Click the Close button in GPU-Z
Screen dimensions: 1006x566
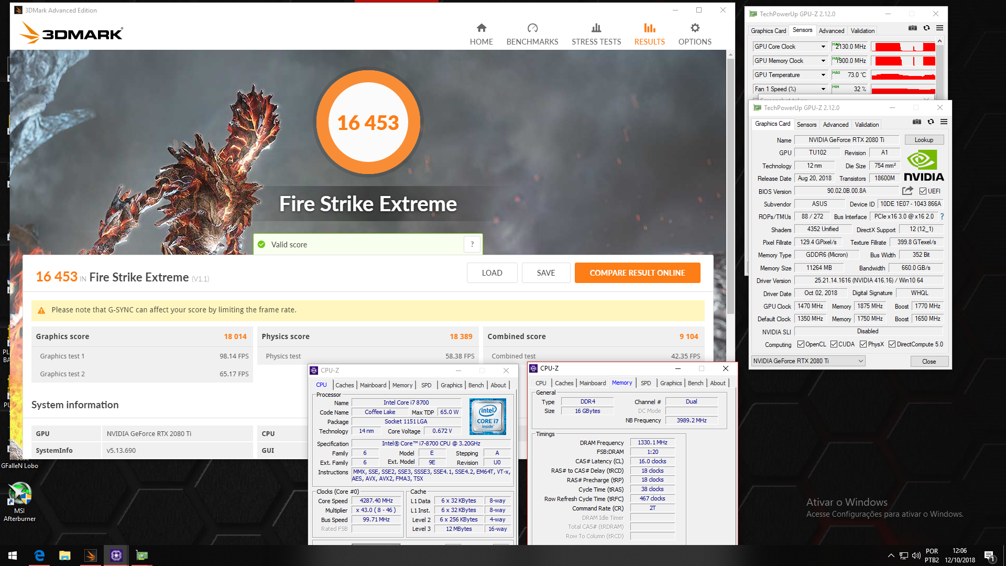pyautogui.click(x=929, y=362)
